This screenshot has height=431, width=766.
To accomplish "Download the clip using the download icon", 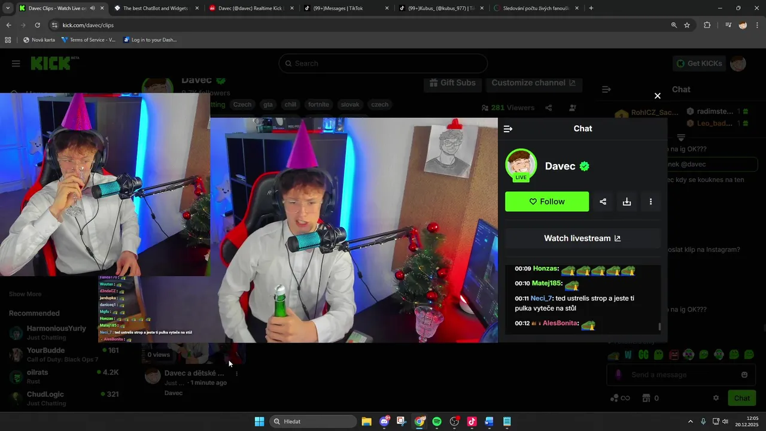I will 627,202.
